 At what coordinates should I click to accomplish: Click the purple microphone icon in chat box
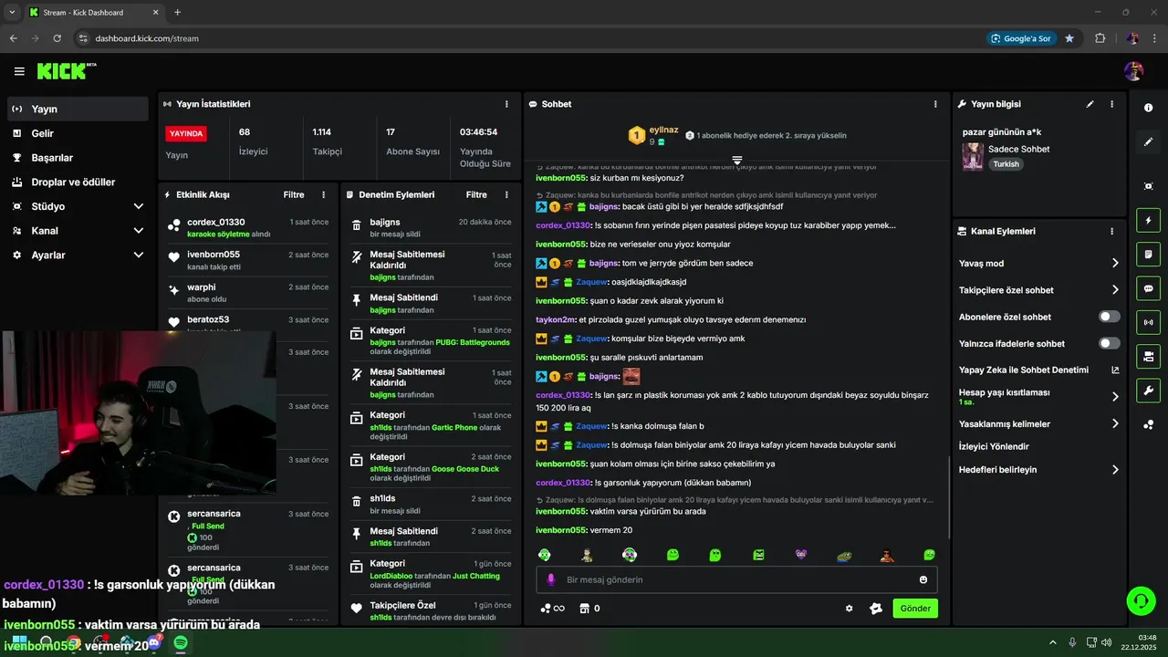pyautogui.click(x=550, y=579)
